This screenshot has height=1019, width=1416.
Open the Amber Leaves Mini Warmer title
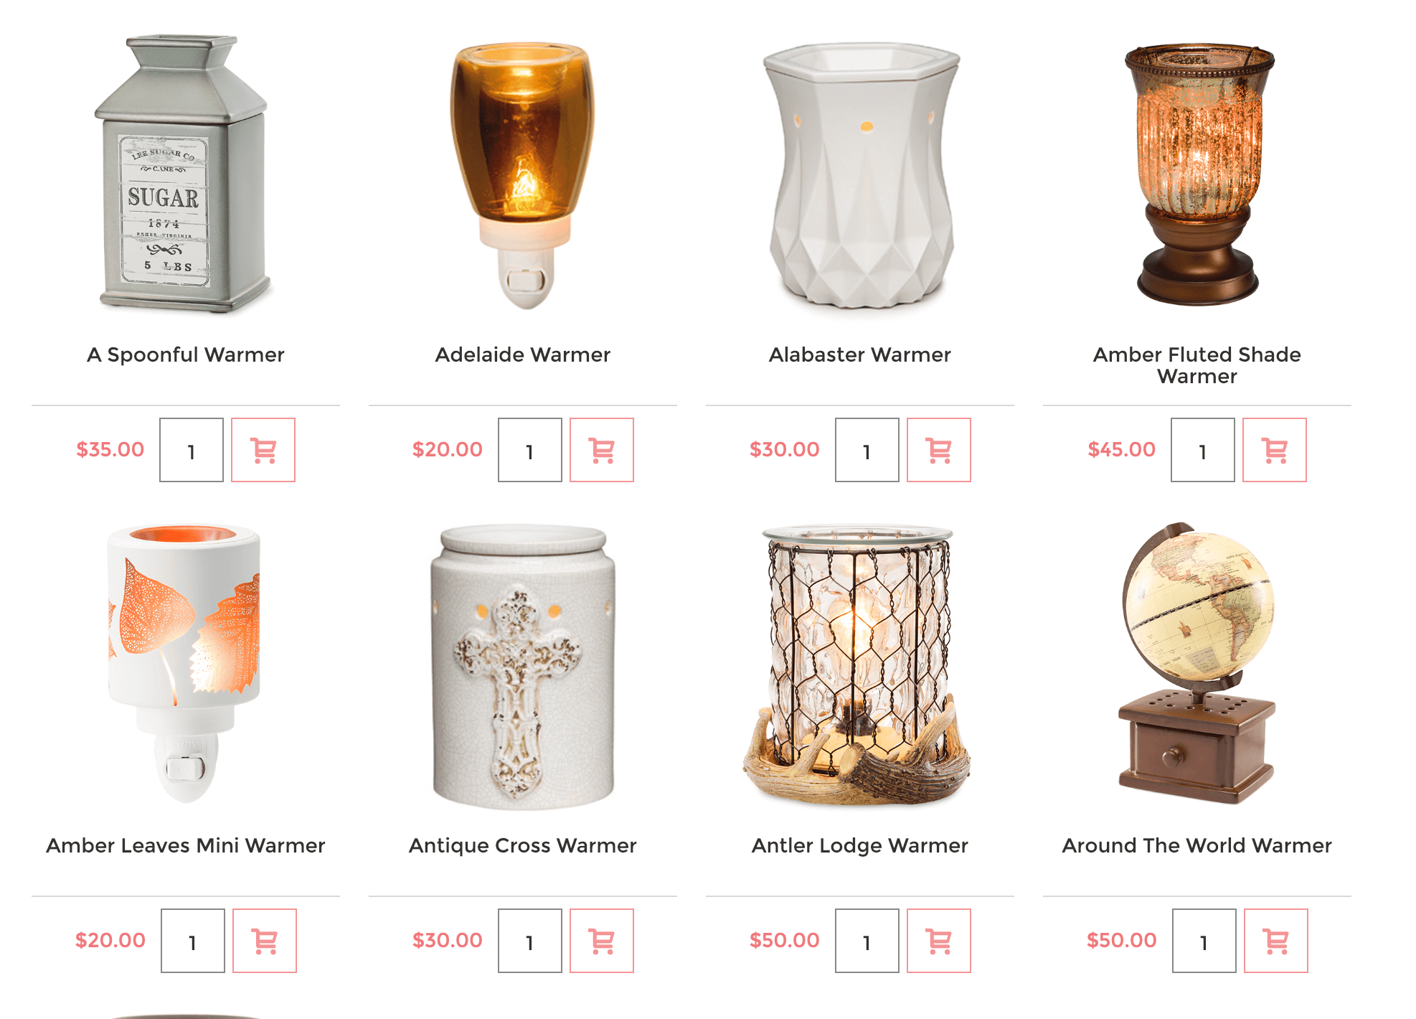[186, 845]
